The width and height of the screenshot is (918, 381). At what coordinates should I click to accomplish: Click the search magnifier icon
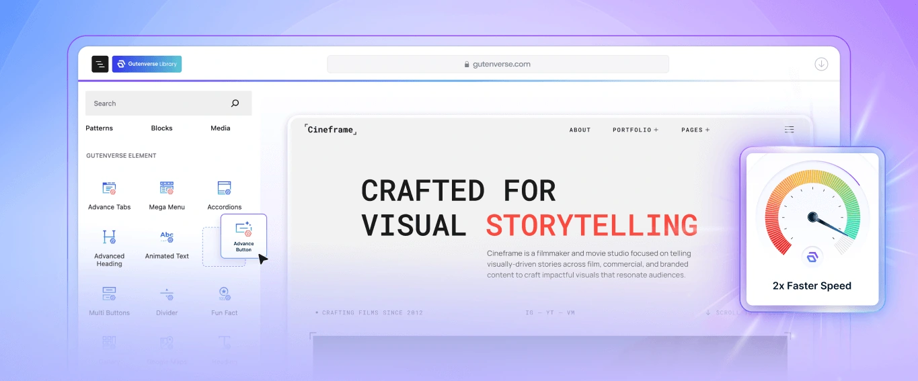(x=235, y=103)
